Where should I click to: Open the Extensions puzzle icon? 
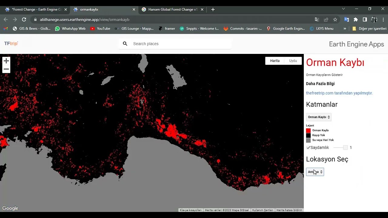[x=356, y=19]
